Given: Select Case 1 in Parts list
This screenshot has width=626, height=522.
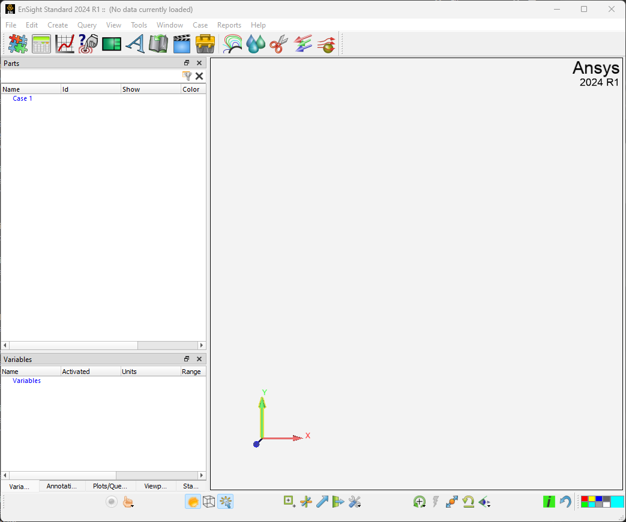Looking at the screenshot, I should [x=22, y=98].
